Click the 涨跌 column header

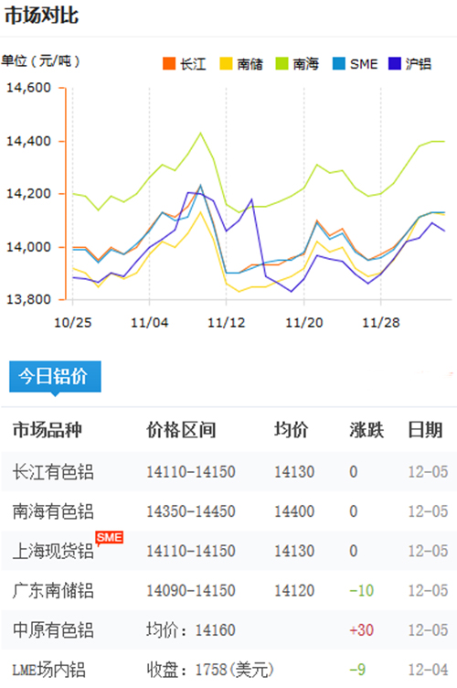(x=367, y=430)
